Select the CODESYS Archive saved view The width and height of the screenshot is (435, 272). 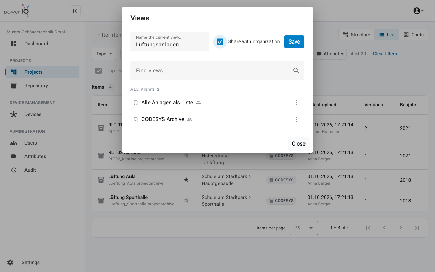coord(163,119)
